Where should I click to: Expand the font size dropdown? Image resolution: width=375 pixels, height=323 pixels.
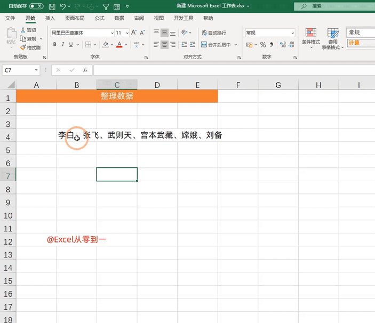(x=127, y=33)
